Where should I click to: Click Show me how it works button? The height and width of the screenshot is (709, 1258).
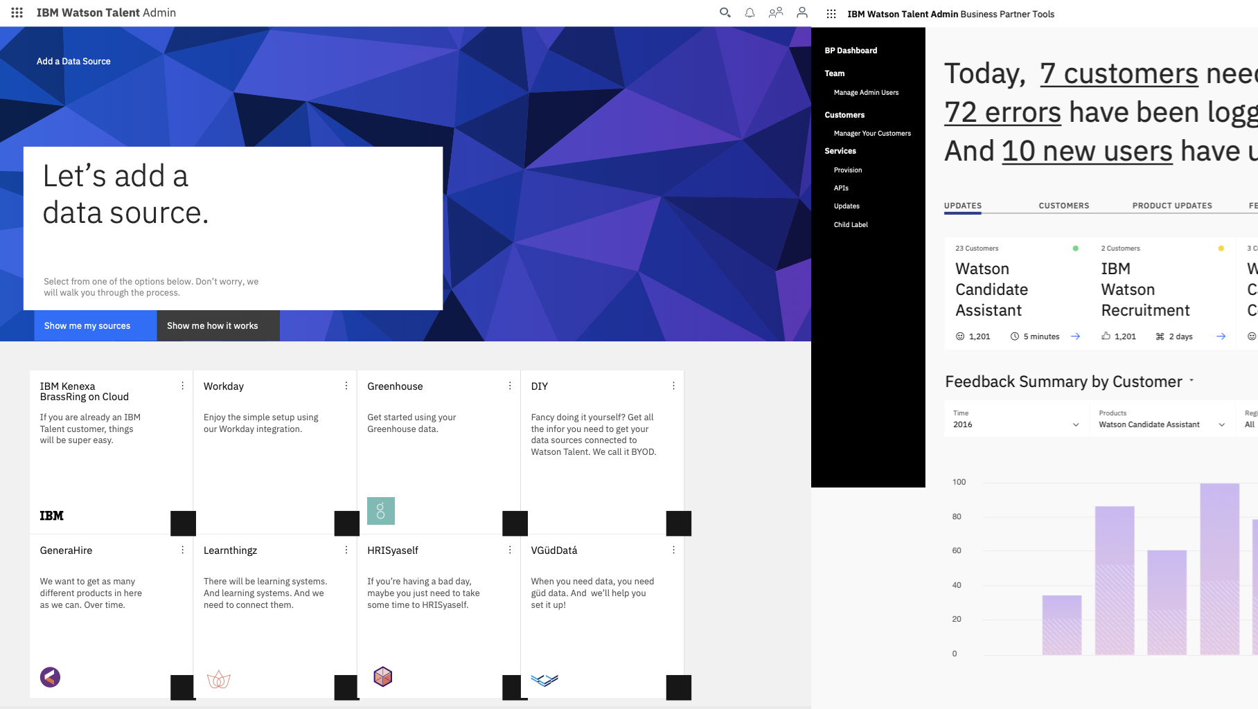(x=218, y=325)
